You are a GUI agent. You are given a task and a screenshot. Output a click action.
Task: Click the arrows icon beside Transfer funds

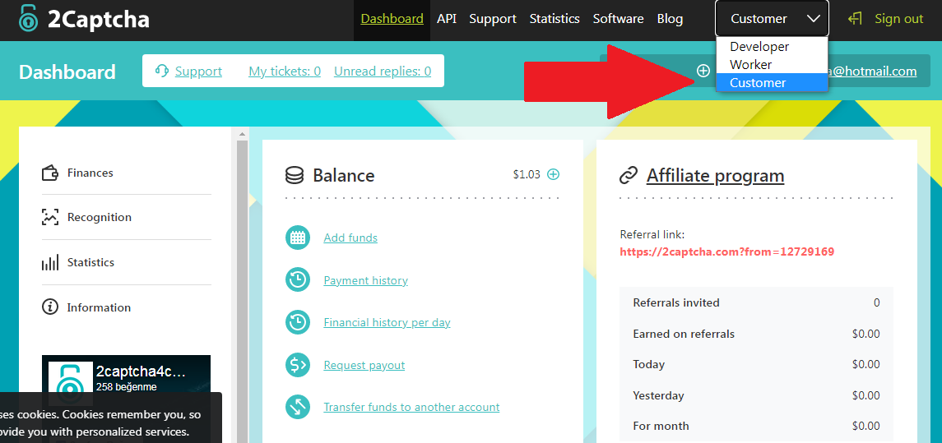tap(297, 407)
